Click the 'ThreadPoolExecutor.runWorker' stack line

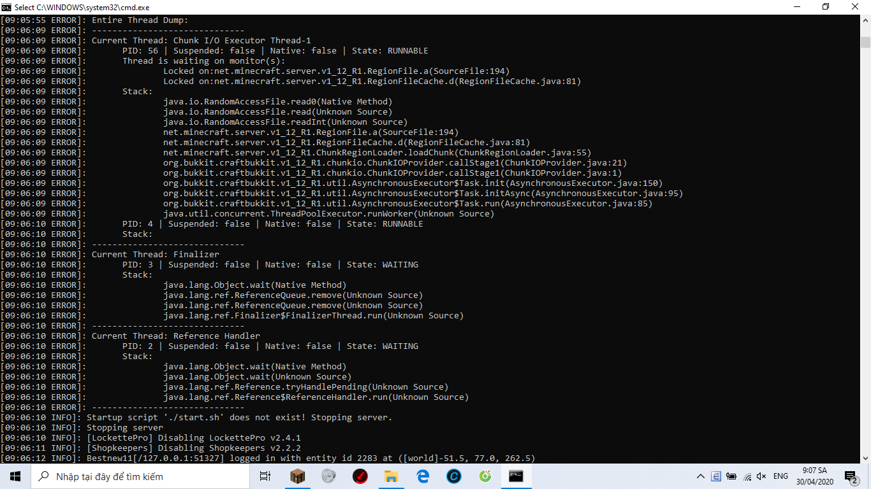tap(329, 214)
